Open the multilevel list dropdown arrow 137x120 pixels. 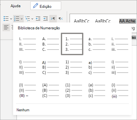pos(32,19)
